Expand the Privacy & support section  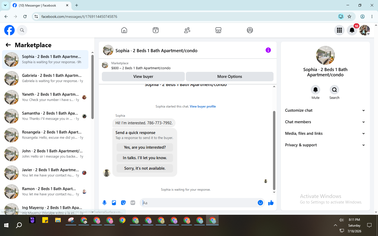click(325, 145)
